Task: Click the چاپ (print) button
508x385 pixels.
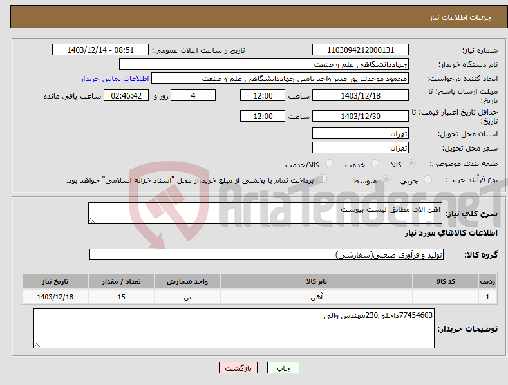Action: tap(283, 368)
